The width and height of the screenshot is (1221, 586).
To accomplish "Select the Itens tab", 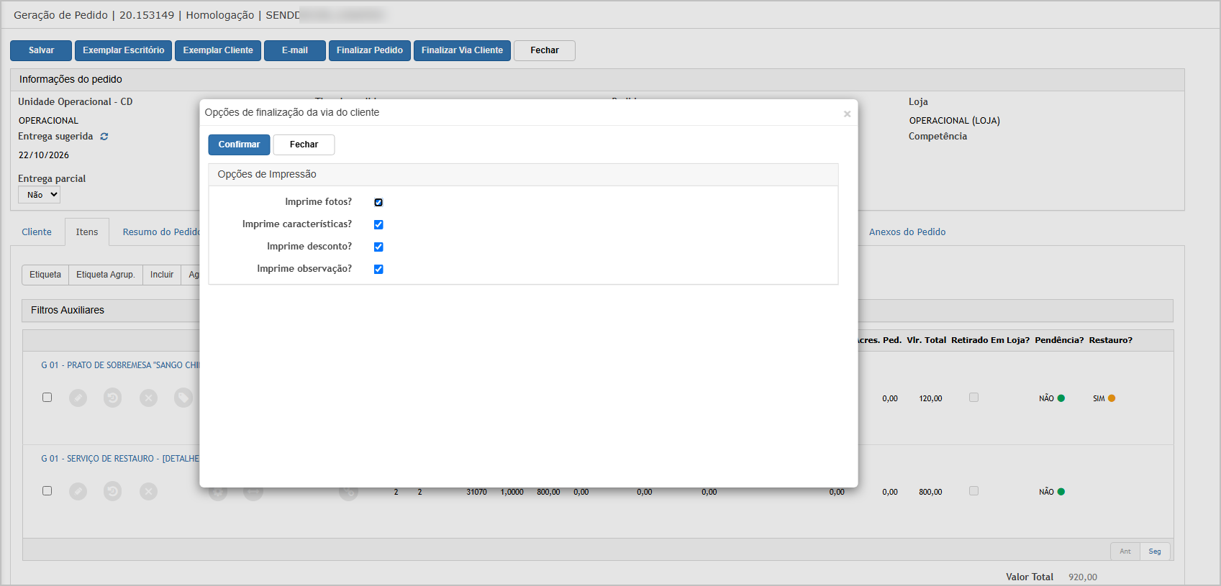I will 87,232.
